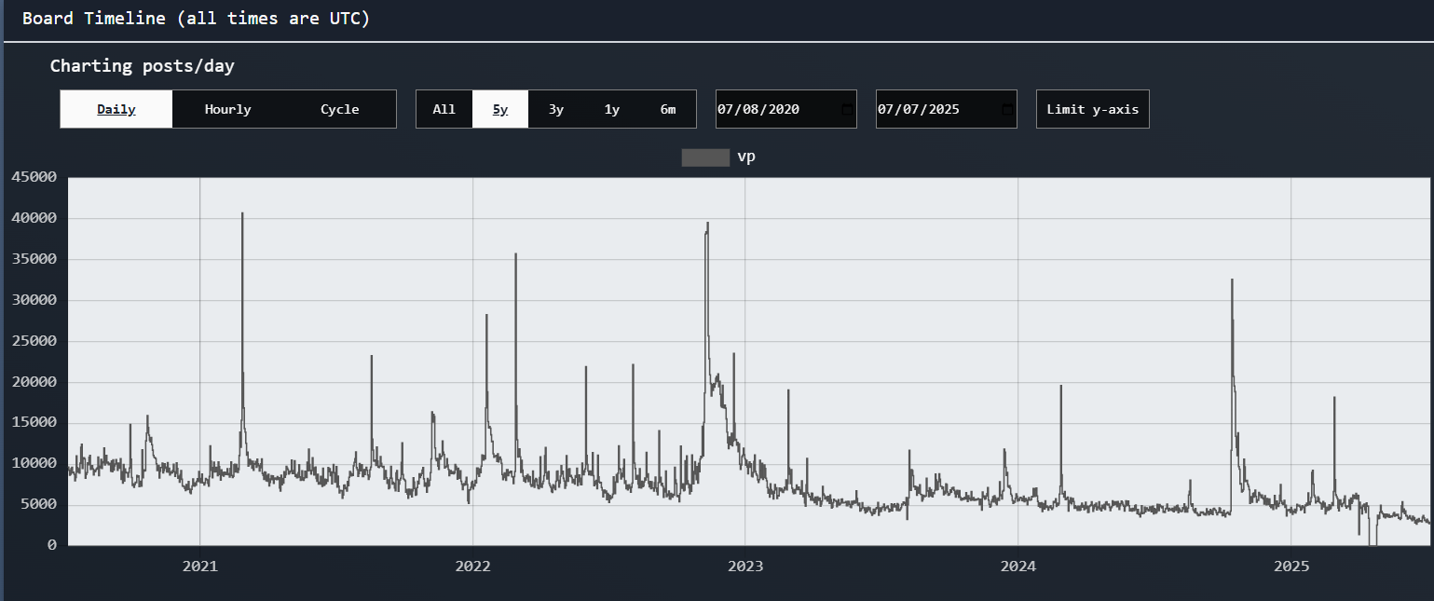Show All time range
Image resolution: width=1434 pixels, height=601 pixels.
tap(444, 109)
